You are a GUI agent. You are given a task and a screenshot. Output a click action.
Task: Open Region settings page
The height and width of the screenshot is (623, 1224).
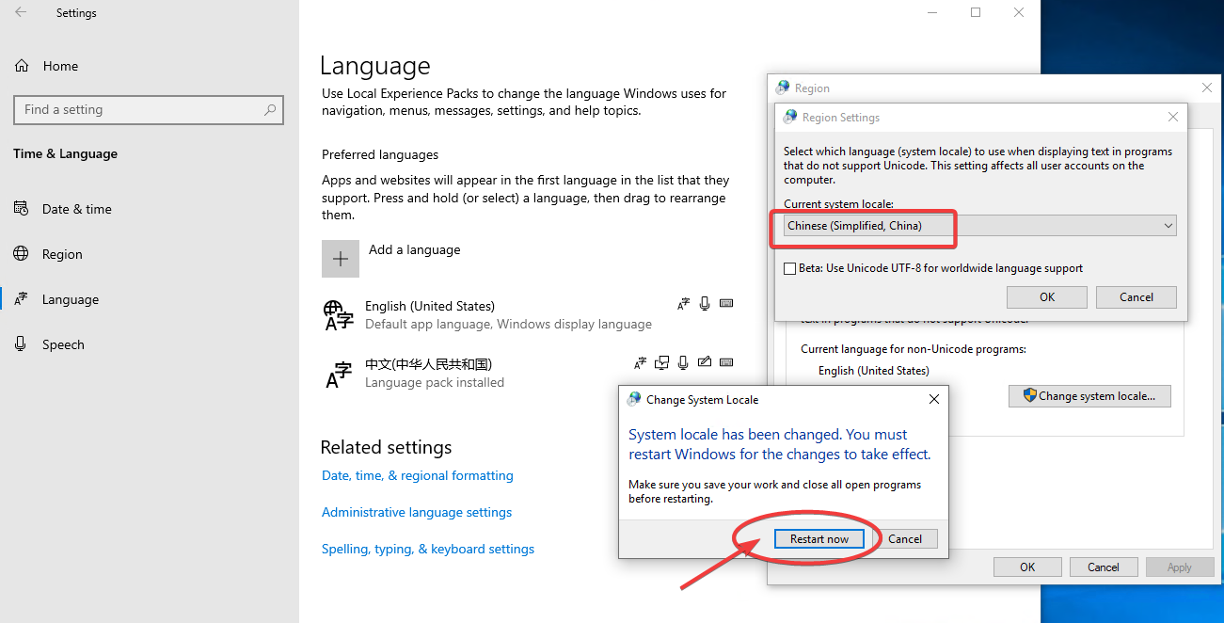click(150, 254)
